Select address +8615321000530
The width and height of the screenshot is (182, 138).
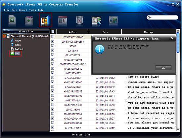[x=73, y=69]
